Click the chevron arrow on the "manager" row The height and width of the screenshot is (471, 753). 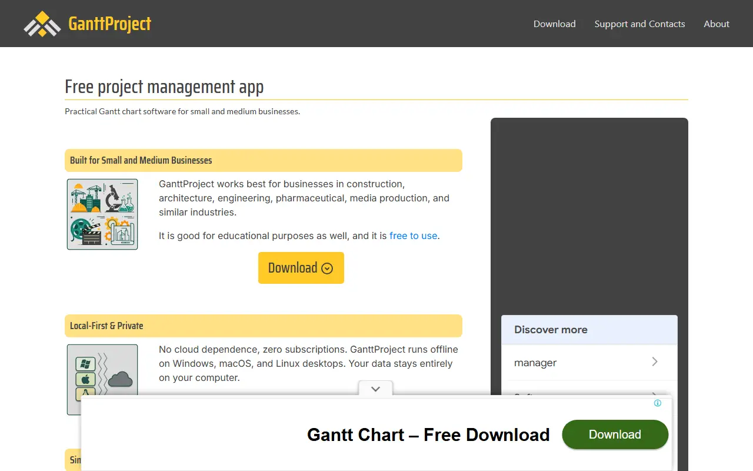pyautogui.click(x=655, y=362)
